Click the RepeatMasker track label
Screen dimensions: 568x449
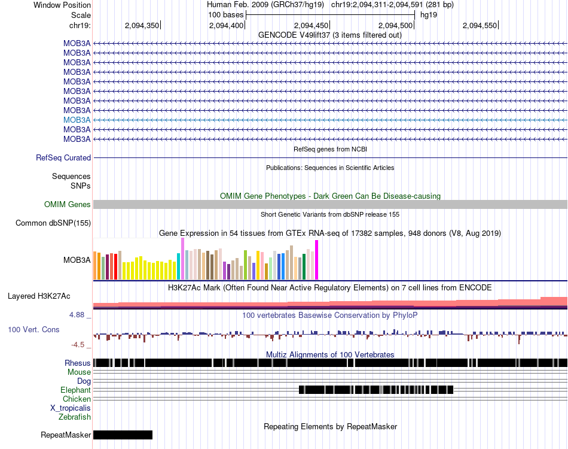66,435
